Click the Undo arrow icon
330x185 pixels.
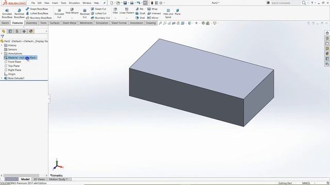[x=138, y=3]
